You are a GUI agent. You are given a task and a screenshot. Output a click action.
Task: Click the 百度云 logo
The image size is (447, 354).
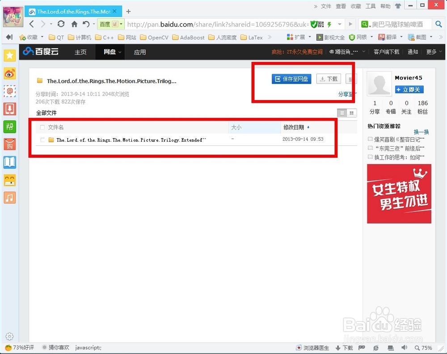click(41, 51)
